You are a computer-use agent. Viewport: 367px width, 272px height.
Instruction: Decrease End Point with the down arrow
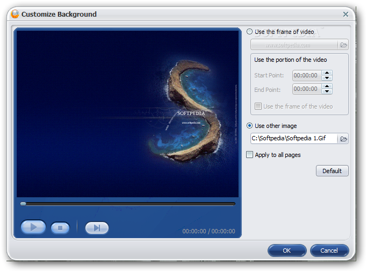pos(327,91)
